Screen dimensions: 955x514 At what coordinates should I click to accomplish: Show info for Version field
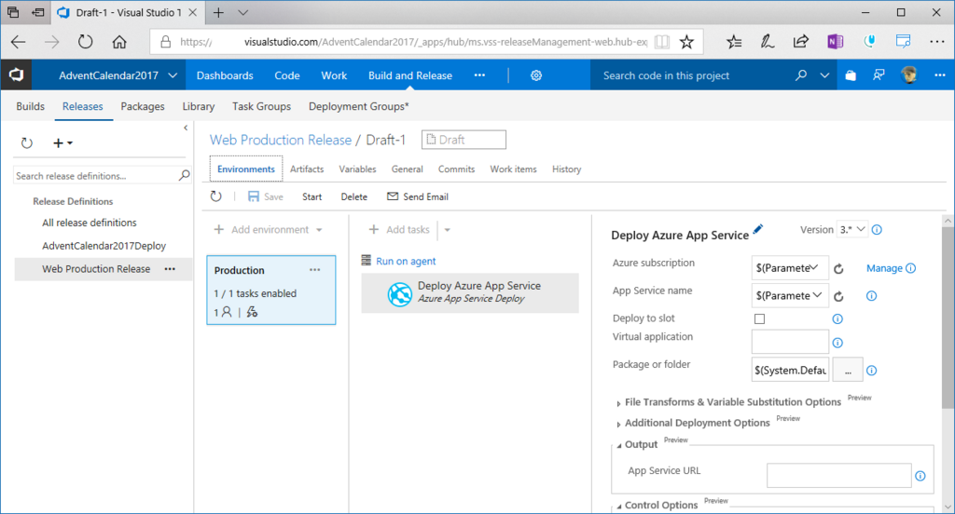point(877,230)
